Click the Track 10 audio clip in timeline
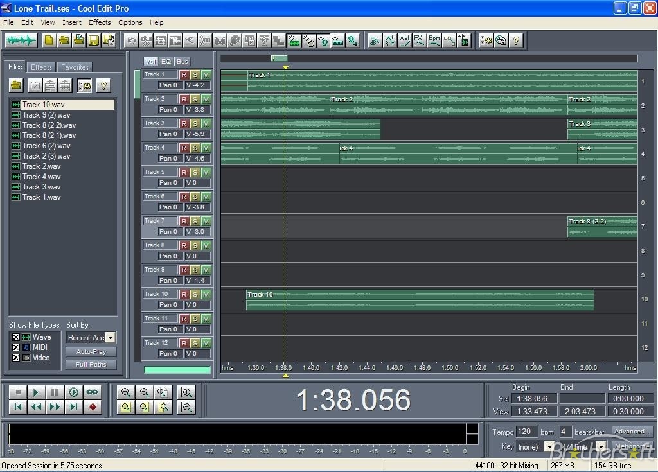Screen dimensions: 658x472 coord(420,300)
